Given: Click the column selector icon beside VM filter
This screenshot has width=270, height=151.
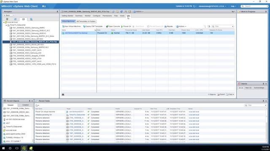Looking at the screenshot, I should tap(209, 26).
